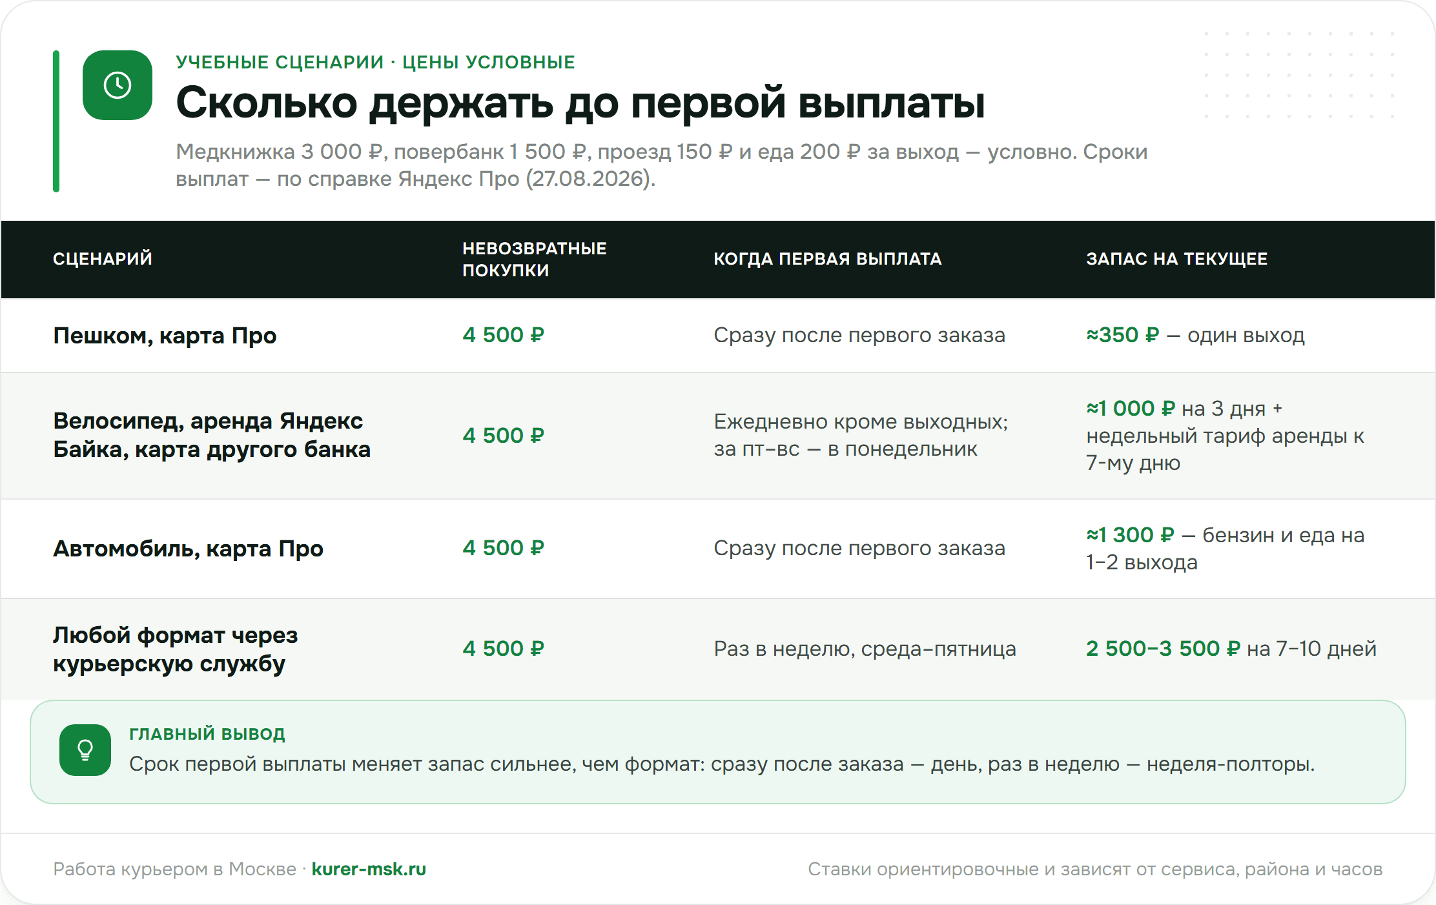Click the conclusion sentence 'Срок первой выплаты меняет запас'
This screenshot has height=905, width=1436.
click(x=722, y=764)
